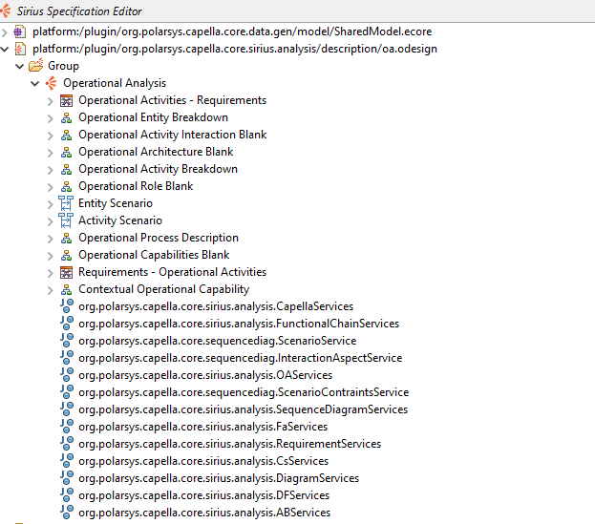595x524 pixels.
Task: Select the SharedModel.ecore platform path
Action: coord(232,31)
